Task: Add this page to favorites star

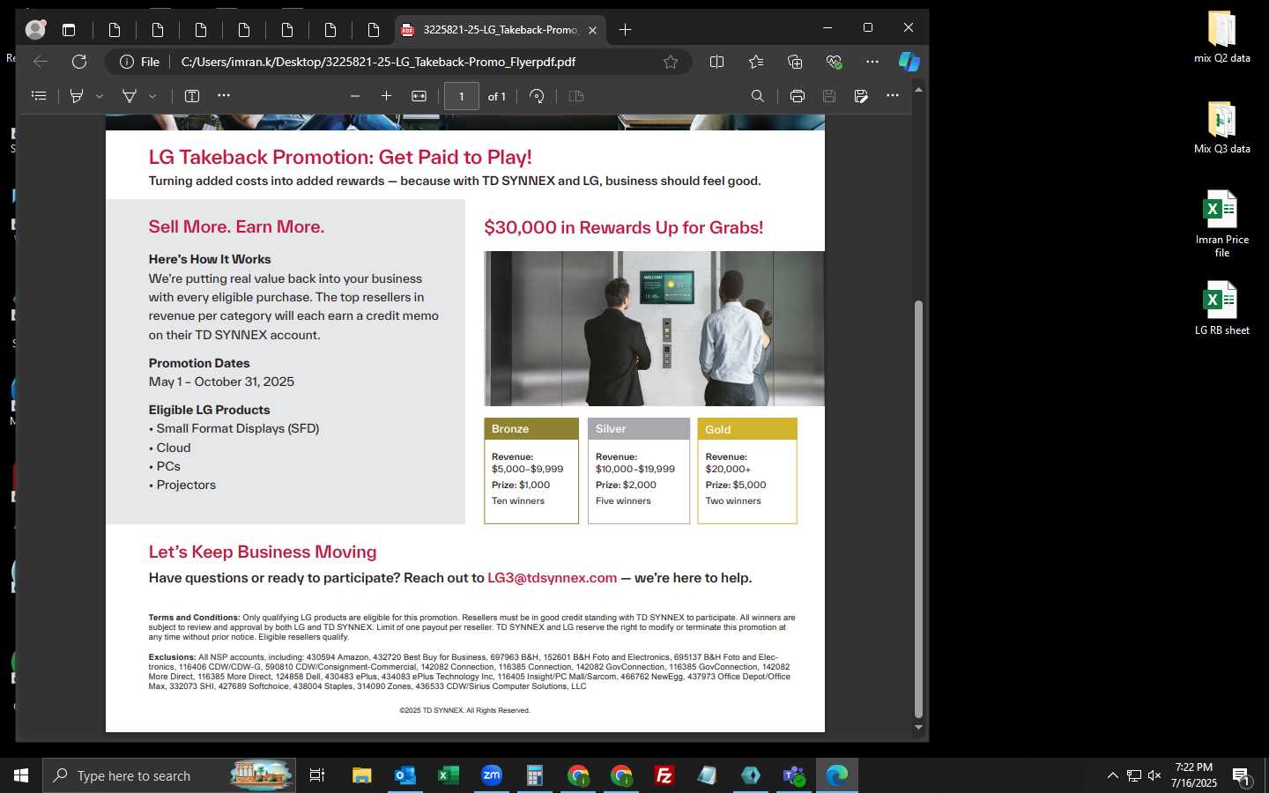Action: click(x=671, y=62)
